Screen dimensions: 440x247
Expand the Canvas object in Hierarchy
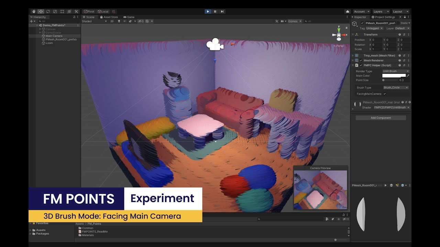point(40,29)
